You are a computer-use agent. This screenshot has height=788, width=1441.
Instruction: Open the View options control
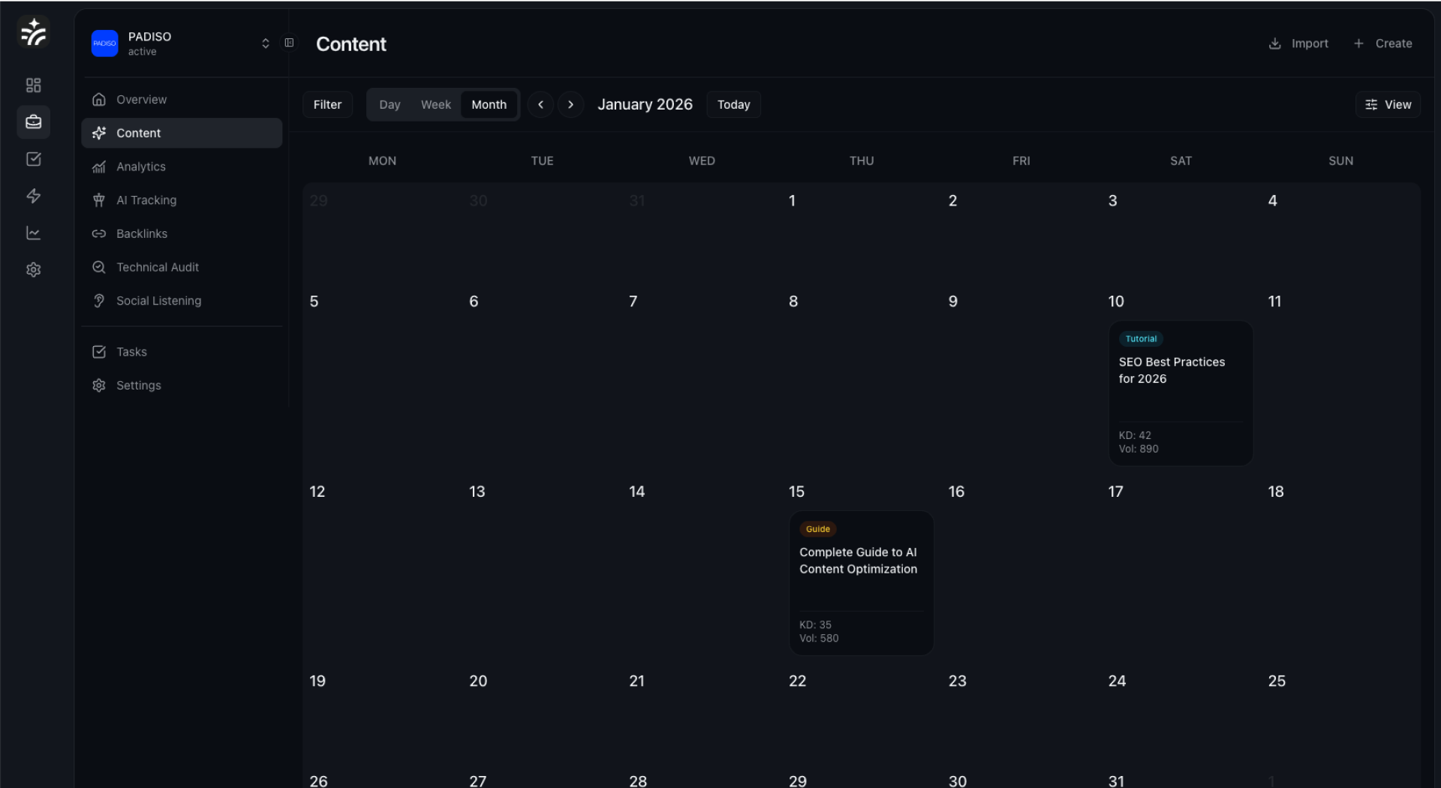point(1388,104)
